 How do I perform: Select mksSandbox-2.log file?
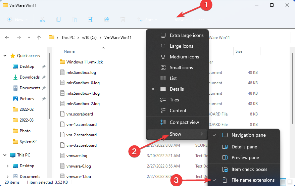tap(83, 104)
